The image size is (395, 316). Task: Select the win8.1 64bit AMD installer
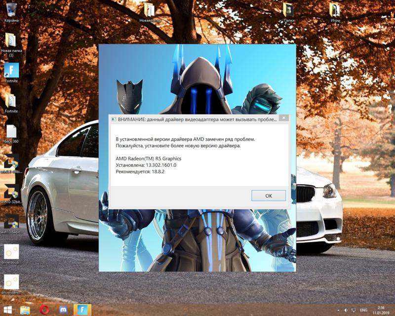pos(11,164)
